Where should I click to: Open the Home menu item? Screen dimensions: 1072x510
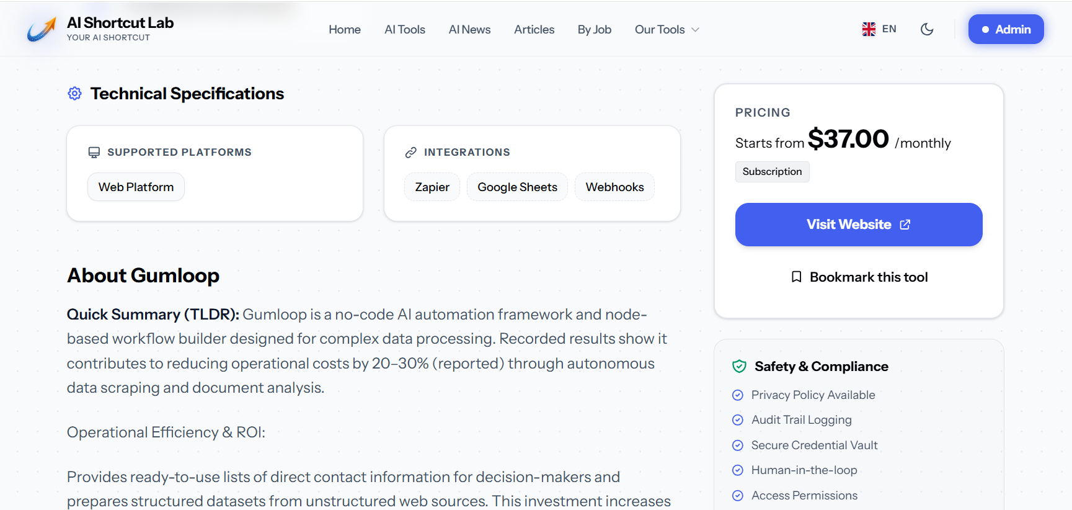345,30
